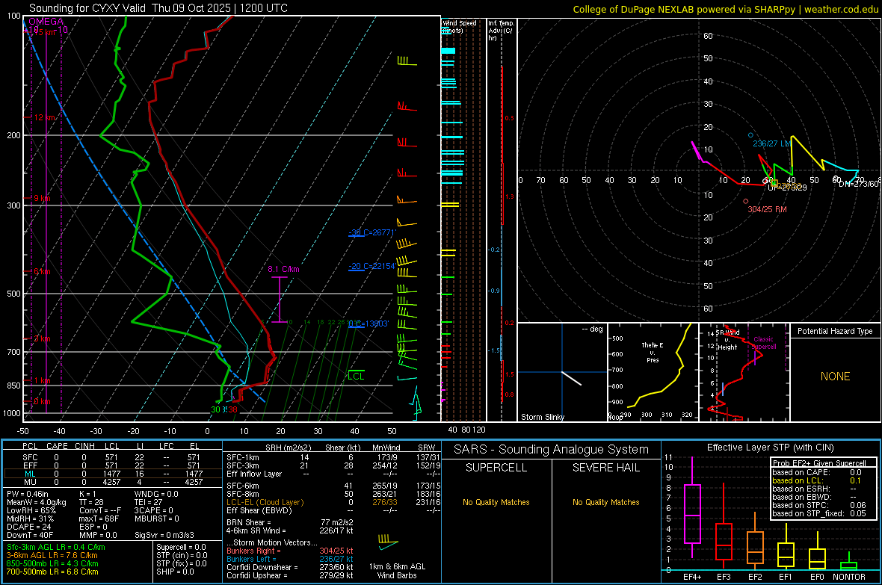Image resolution: width=882 pixels, height=585 pixels.
Task: Select the SEVERE HAIL analogue column header
Action: click(x=605, y=468)
